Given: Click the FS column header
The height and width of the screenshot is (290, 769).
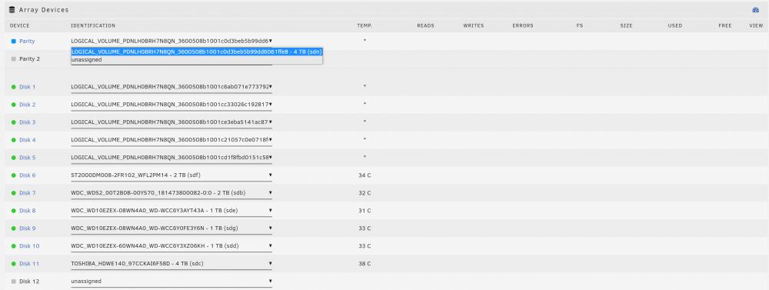Looking at the screenshot, I should (580, 25).
